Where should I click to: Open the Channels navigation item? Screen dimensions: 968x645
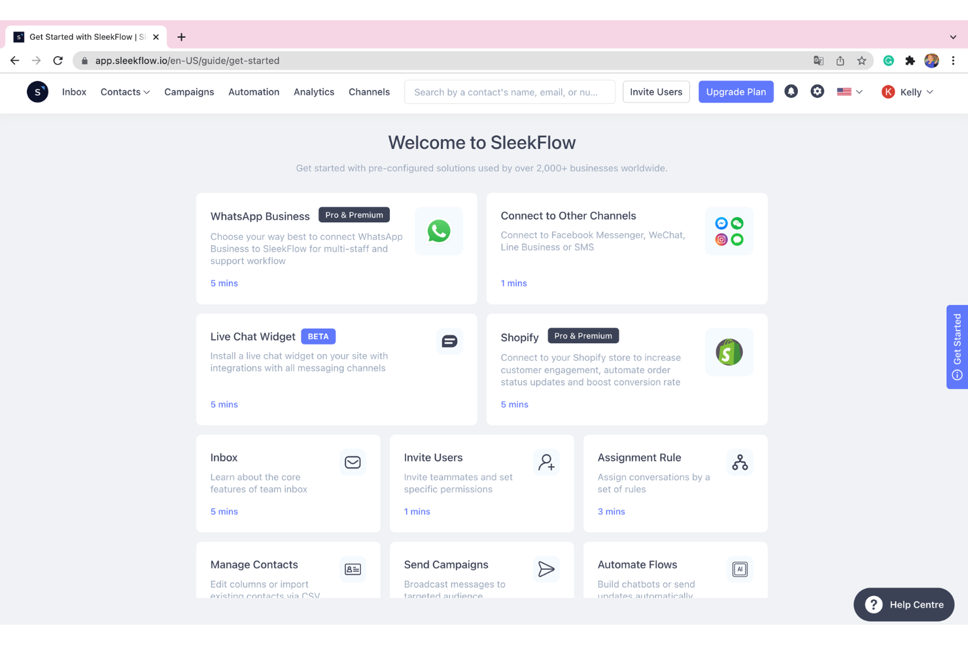click(369, 92)
